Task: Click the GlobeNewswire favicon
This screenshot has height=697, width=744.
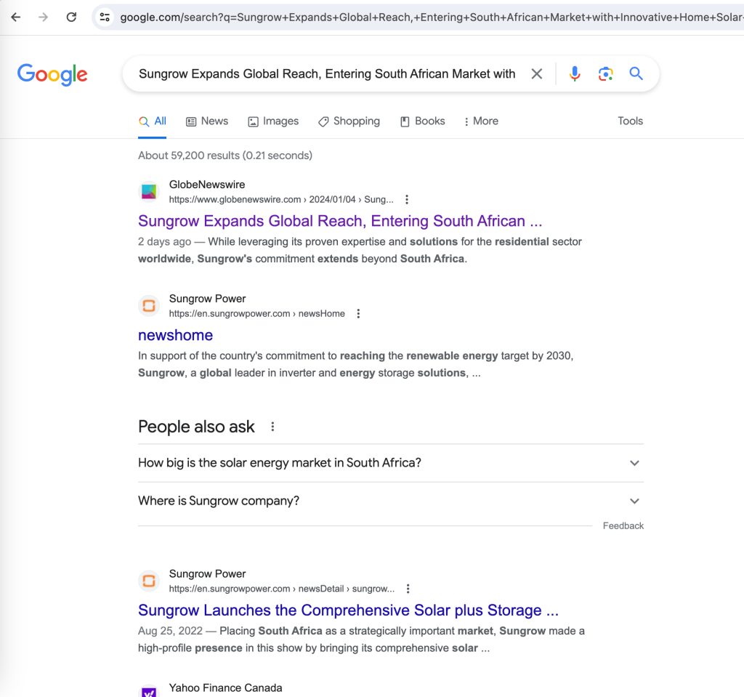Action: click(x=149, y=191)
